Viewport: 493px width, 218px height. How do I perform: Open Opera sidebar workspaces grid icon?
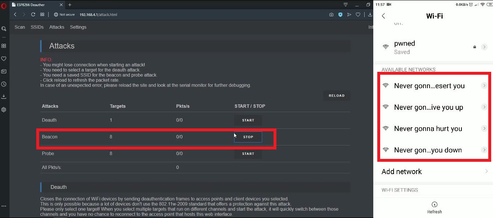(4, 46)
